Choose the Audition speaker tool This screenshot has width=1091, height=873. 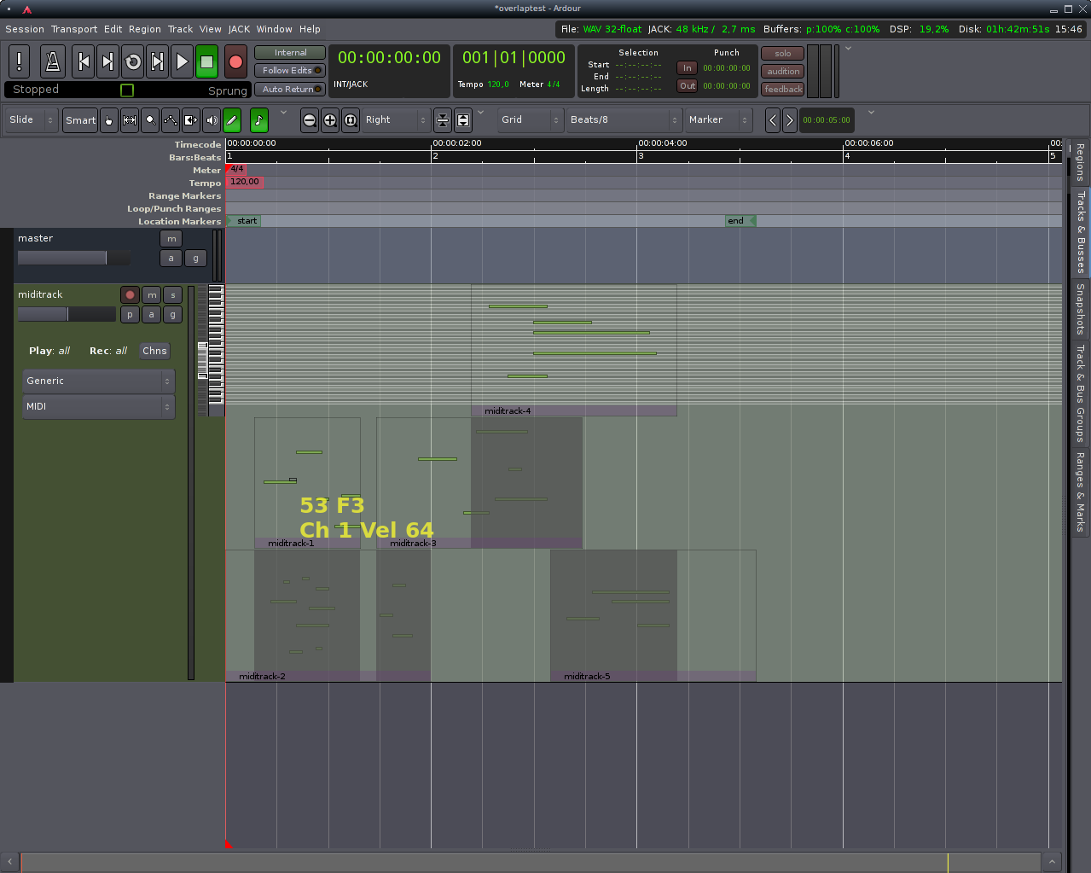(211, 120)
